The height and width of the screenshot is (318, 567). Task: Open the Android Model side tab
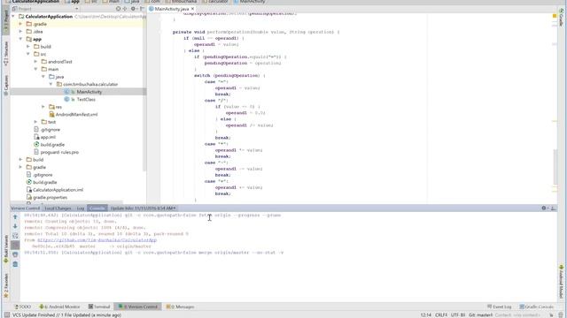click(x=561, y=281)
